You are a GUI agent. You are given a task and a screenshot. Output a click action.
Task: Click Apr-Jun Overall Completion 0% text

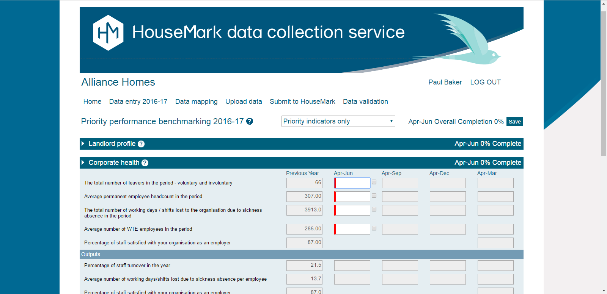[456, 122]
